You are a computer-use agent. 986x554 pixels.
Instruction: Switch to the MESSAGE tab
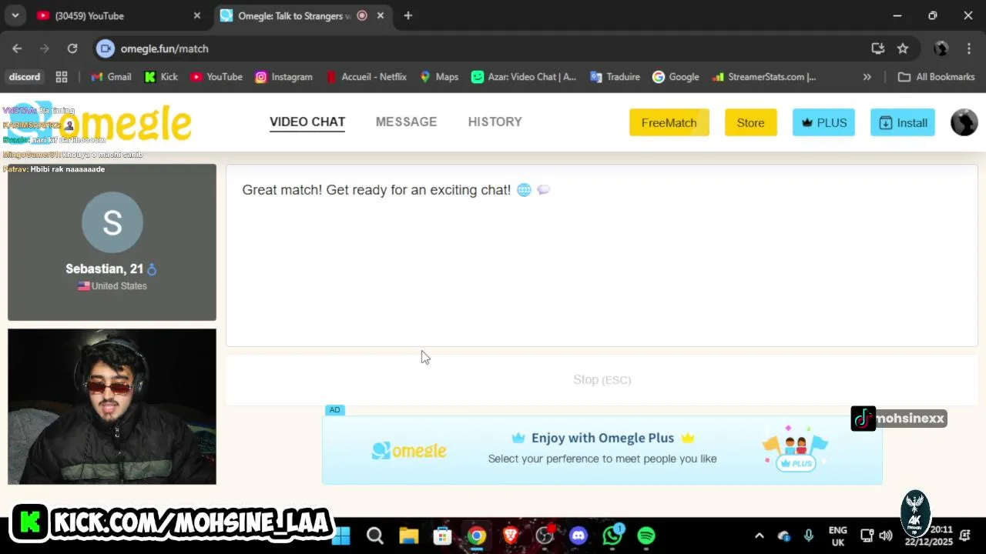(x=406, y=122)
